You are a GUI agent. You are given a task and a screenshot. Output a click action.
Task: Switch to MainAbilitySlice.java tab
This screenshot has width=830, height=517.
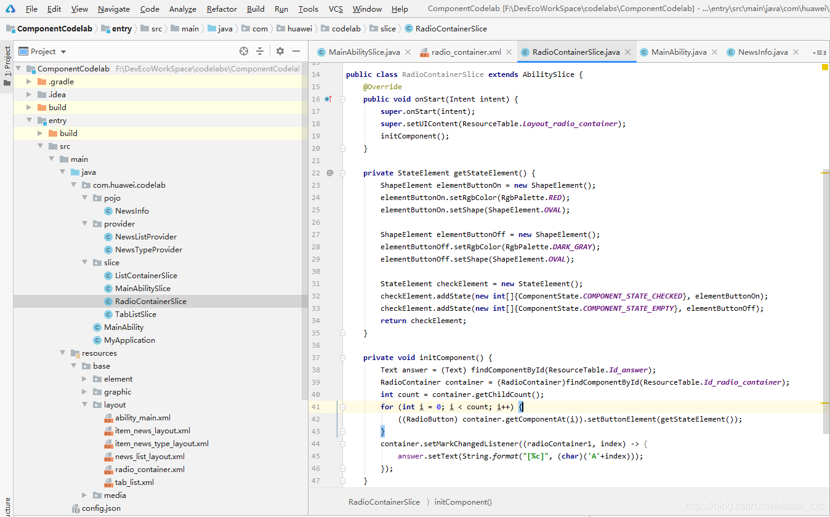click(x=364, y=52)
